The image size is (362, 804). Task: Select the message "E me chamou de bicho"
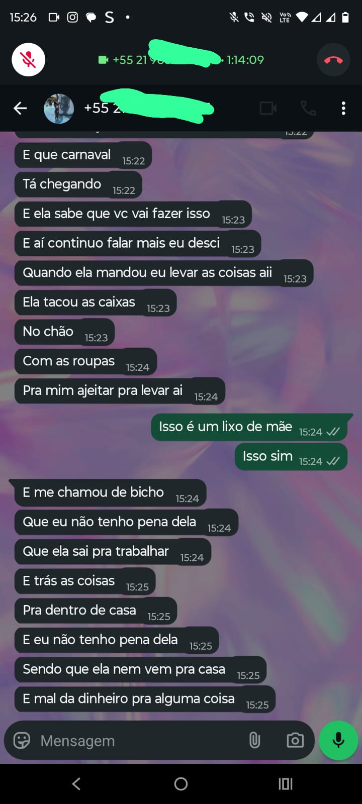(111, 493)
